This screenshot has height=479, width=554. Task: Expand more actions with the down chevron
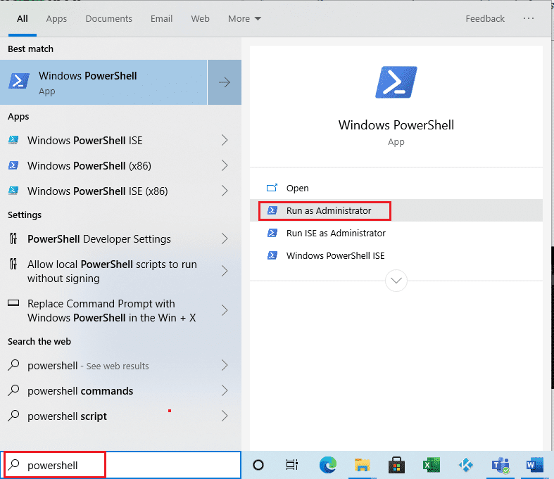pos(396,281)
